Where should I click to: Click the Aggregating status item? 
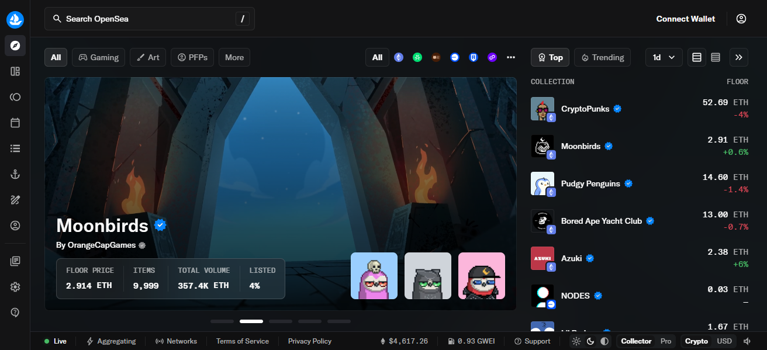111,341
